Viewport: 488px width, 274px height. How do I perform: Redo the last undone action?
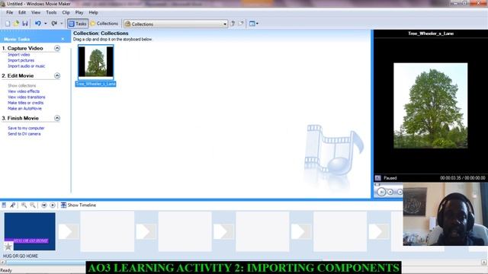coord(54,24)
